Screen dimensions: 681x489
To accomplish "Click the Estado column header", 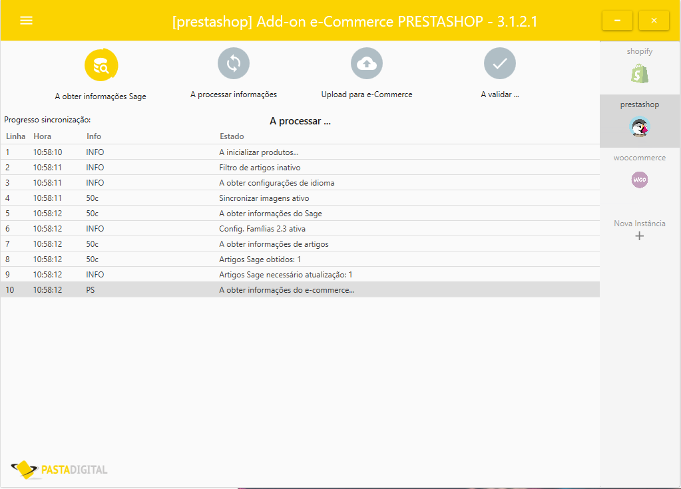I will (232, 136).
